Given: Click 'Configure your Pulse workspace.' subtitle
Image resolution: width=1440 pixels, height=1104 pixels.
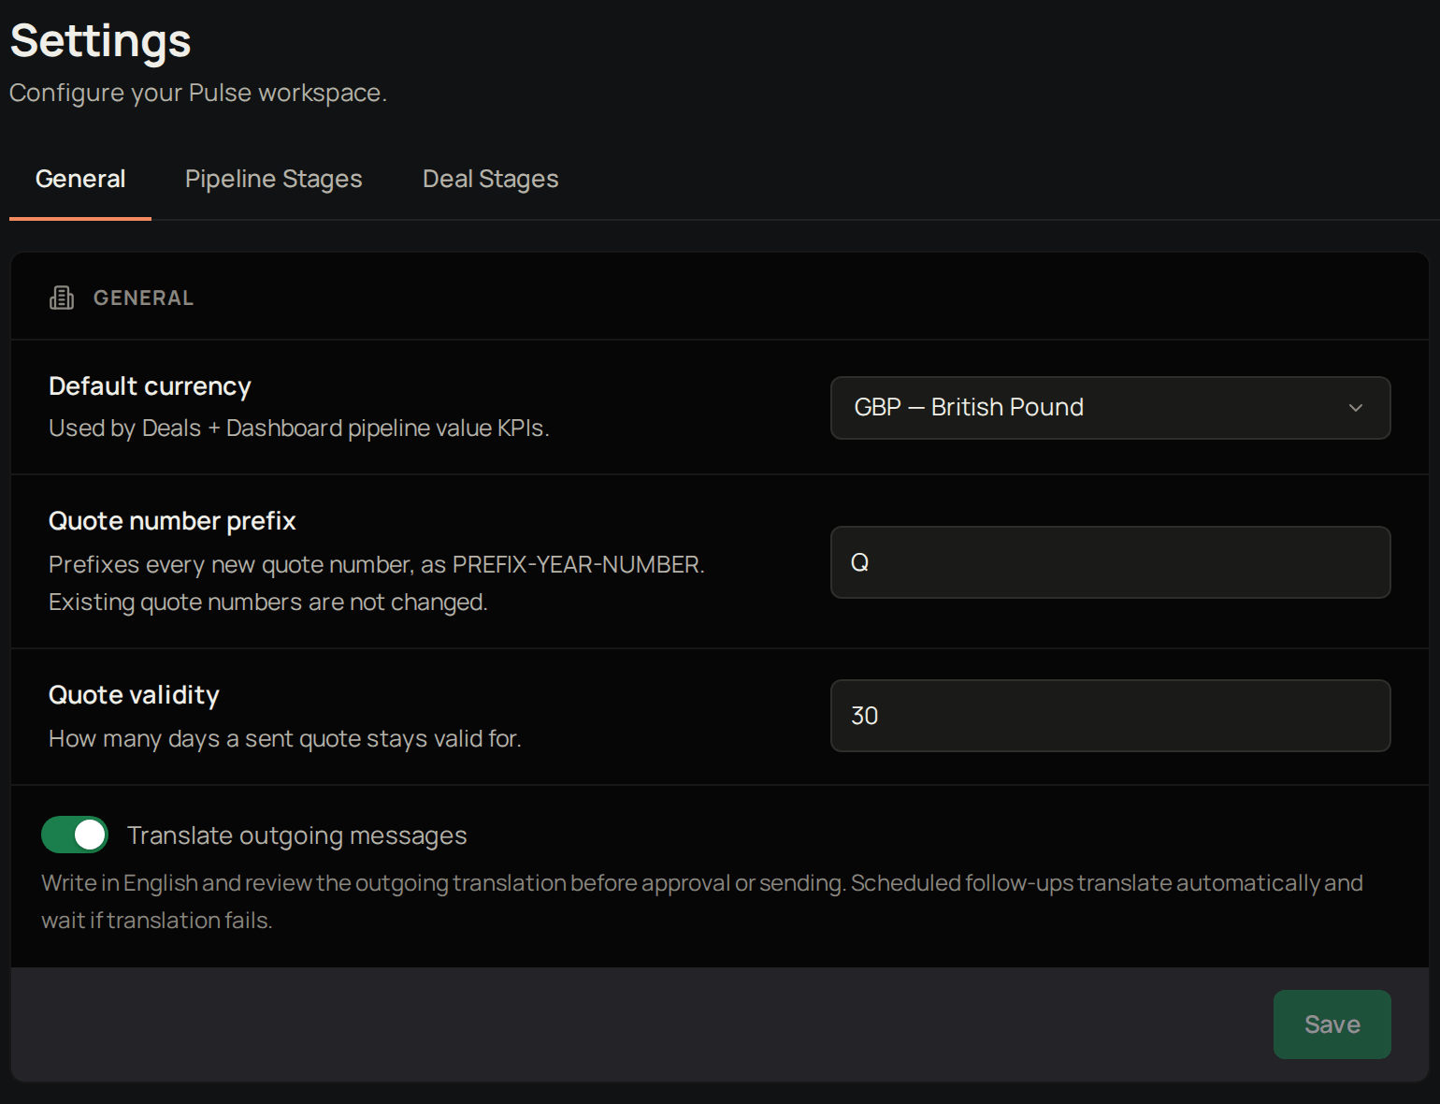Looking at the screenshot, I should (x=198, y=93).
